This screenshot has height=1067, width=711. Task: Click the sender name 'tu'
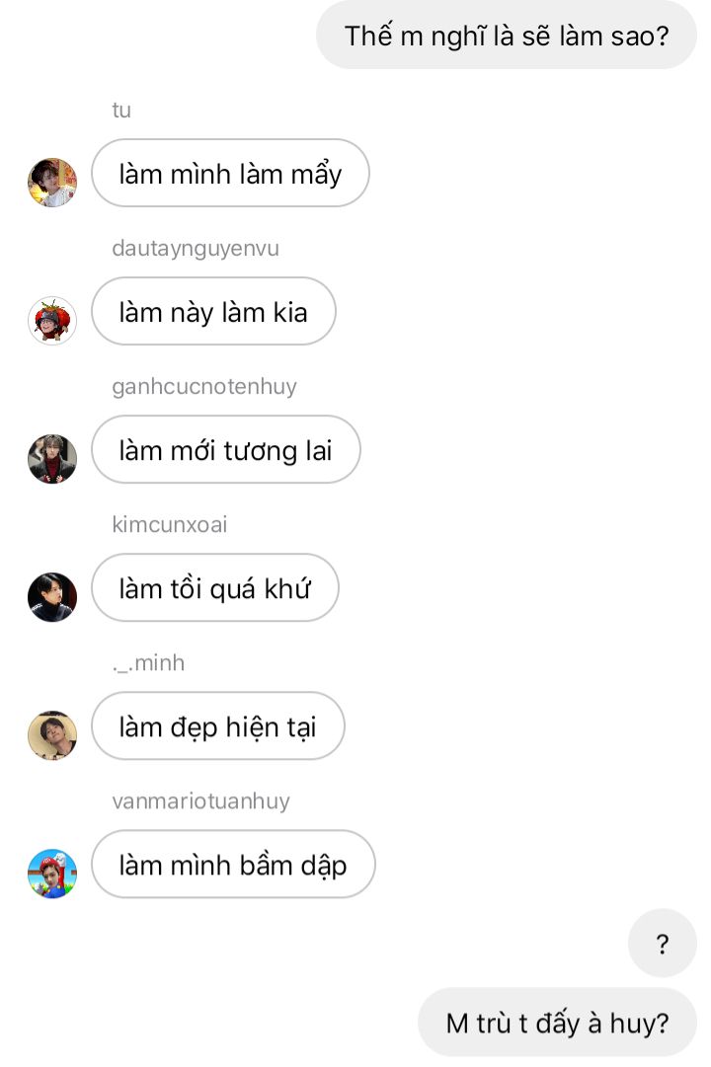(121, 110)
